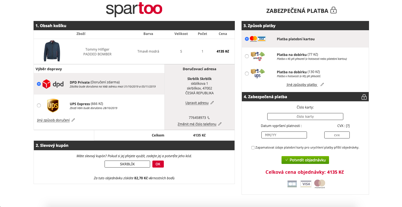Click Celková cena objednávky: 4135 Kč text
Image resolution: width=402 pixels, height=207 pixels.
(304, 172)
